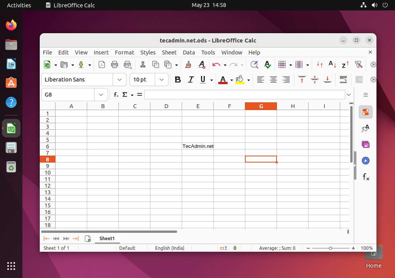This screenshot has height=278, width=395.
Task: Open the Navigator from the sidebar
Action: click(365, 160)
